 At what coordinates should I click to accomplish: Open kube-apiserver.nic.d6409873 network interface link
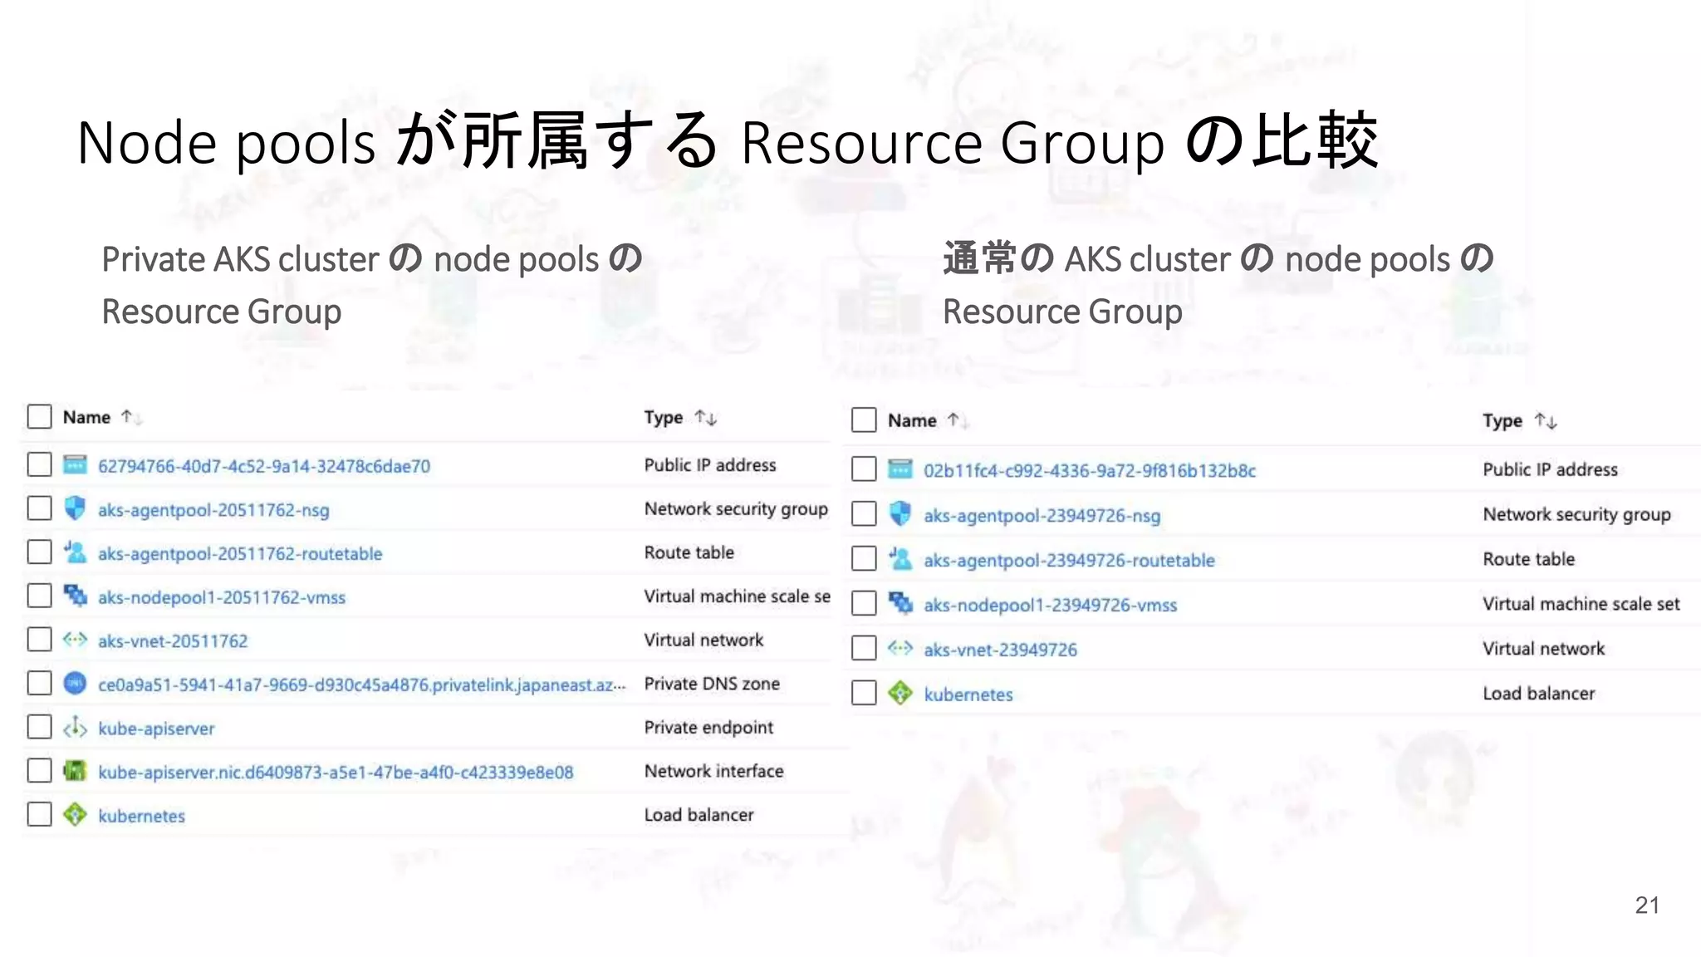point(336,773)
